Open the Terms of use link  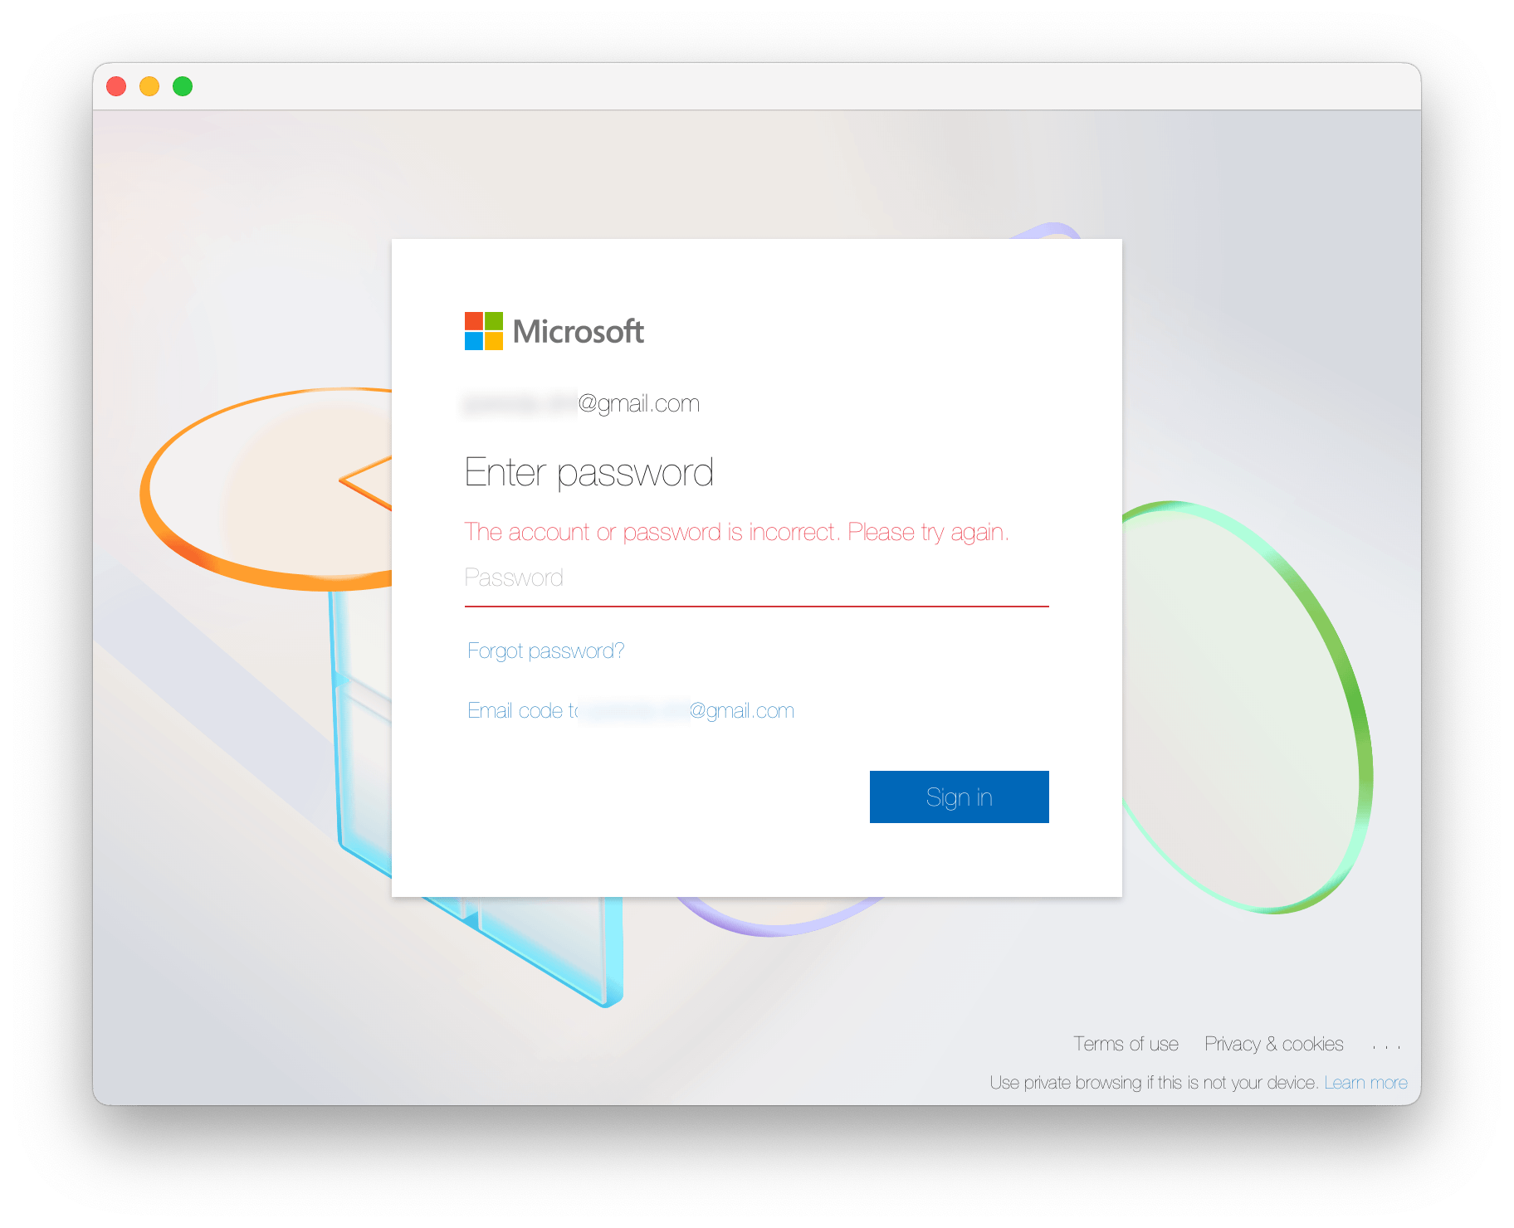click(x=1126, y=1044)
